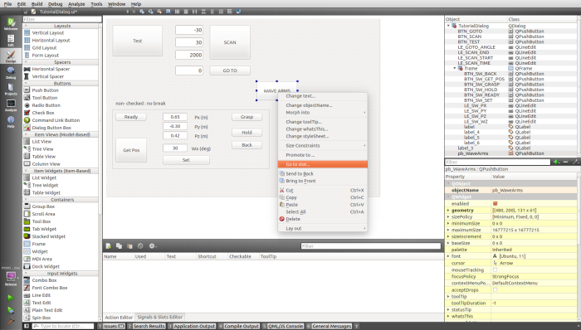
Task: Click the Test button on the form
Action: tap(138, 41)
